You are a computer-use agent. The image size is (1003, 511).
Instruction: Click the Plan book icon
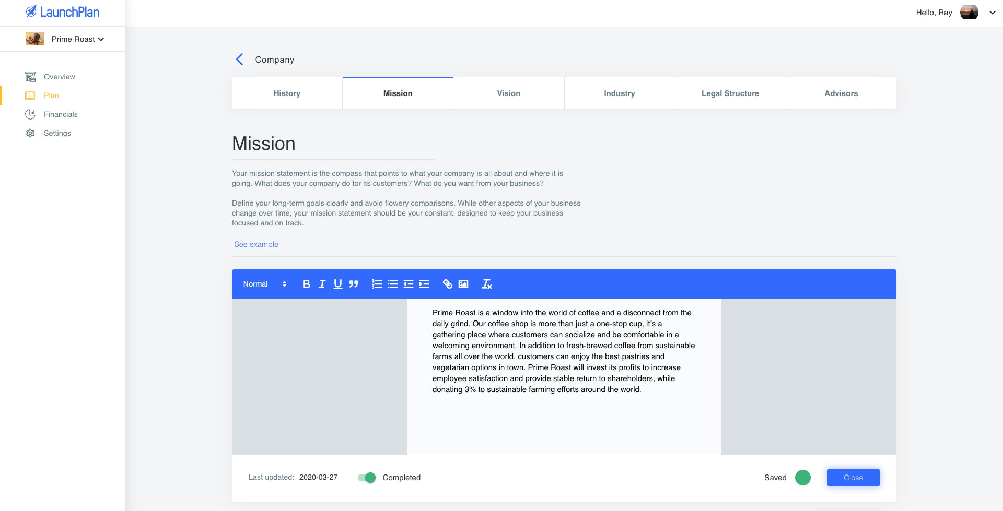(x=30, y=96)
